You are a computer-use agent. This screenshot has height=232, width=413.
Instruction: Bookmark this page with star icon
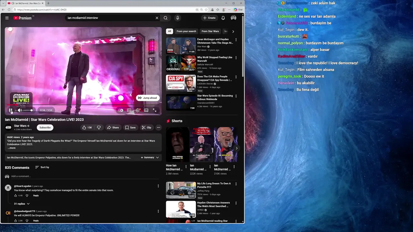pyautogui.click(x=206, y=10)
